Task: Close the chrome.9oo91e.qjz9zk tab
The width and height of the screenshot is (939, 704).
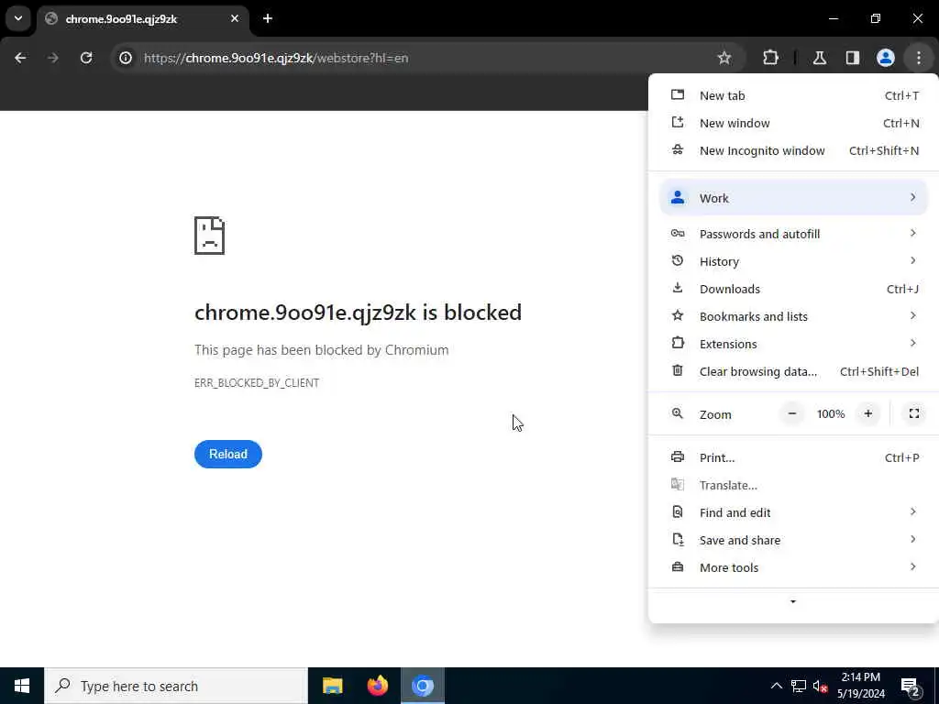Action: tap(235, 18)
